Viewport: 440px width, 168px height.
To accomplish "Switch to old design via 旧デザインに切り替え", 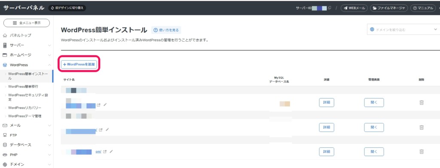I will point(67,8).
